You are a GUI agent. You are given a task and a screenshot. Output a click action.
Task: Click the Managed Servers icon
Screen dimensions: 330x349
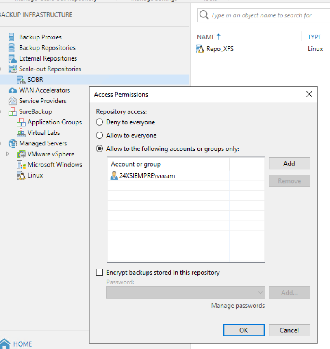(x=12, y=144)
